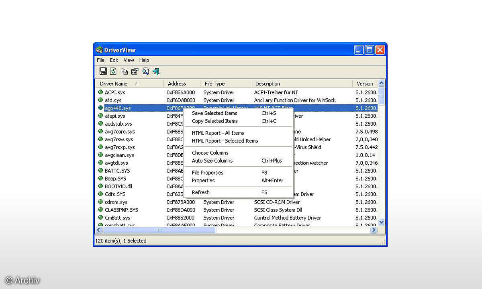Image resolution: width=482 pixels, height=289 pixels.
Task: Click the green icon beside audstub.sys
Action: click(100, 124)
